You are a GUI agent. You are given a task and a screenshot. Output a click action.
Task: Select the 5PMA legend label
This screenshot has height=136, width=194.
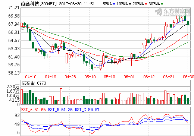[x=107, y=4]
